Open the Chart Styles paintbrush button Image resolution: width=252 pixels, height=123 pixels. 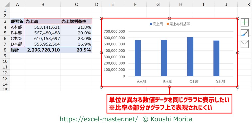245,33
